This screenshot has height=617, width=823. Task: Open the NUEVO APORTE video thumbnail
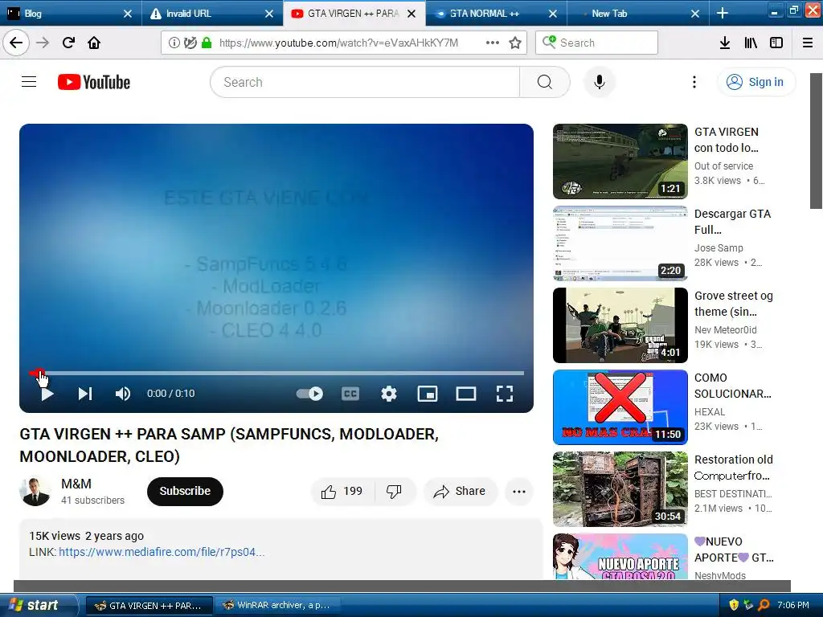click(620, 557)
